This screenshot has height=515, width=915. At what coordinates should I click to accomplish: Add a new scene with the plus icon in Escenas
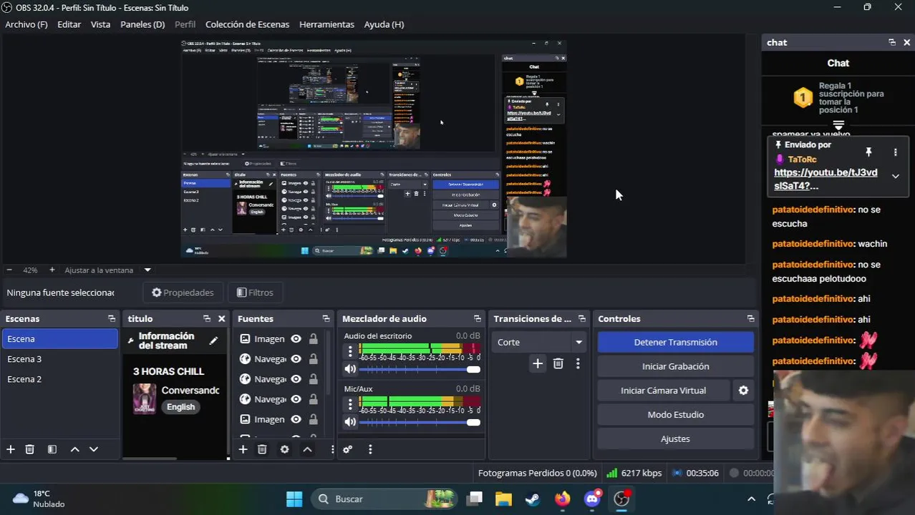pos(11,449)
